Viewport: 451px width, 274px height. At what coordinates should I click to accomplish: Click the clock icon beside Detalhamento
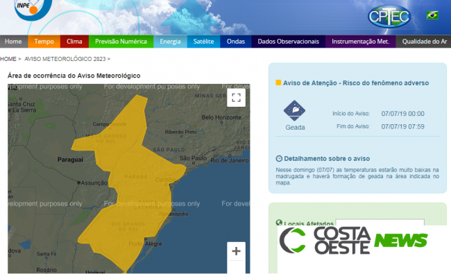(279, 158)
